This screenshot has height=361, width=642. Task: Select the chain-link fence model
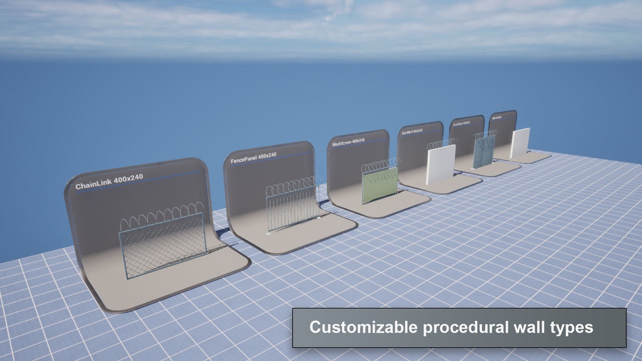[163, 240]
